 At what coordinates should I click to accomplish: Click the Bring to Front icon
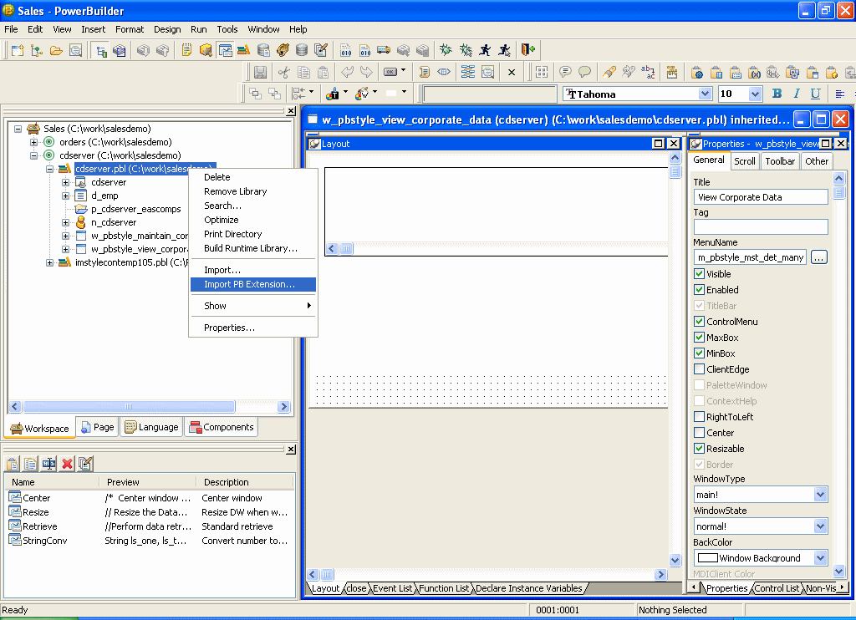click(255, 94)
